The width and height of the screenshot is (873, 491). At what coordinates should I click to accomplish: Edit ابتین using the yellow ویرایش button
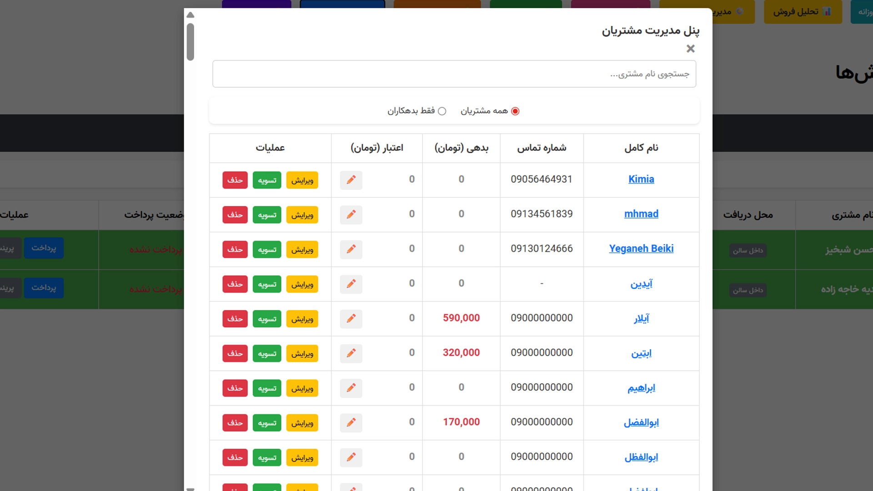tap(302, 353)
